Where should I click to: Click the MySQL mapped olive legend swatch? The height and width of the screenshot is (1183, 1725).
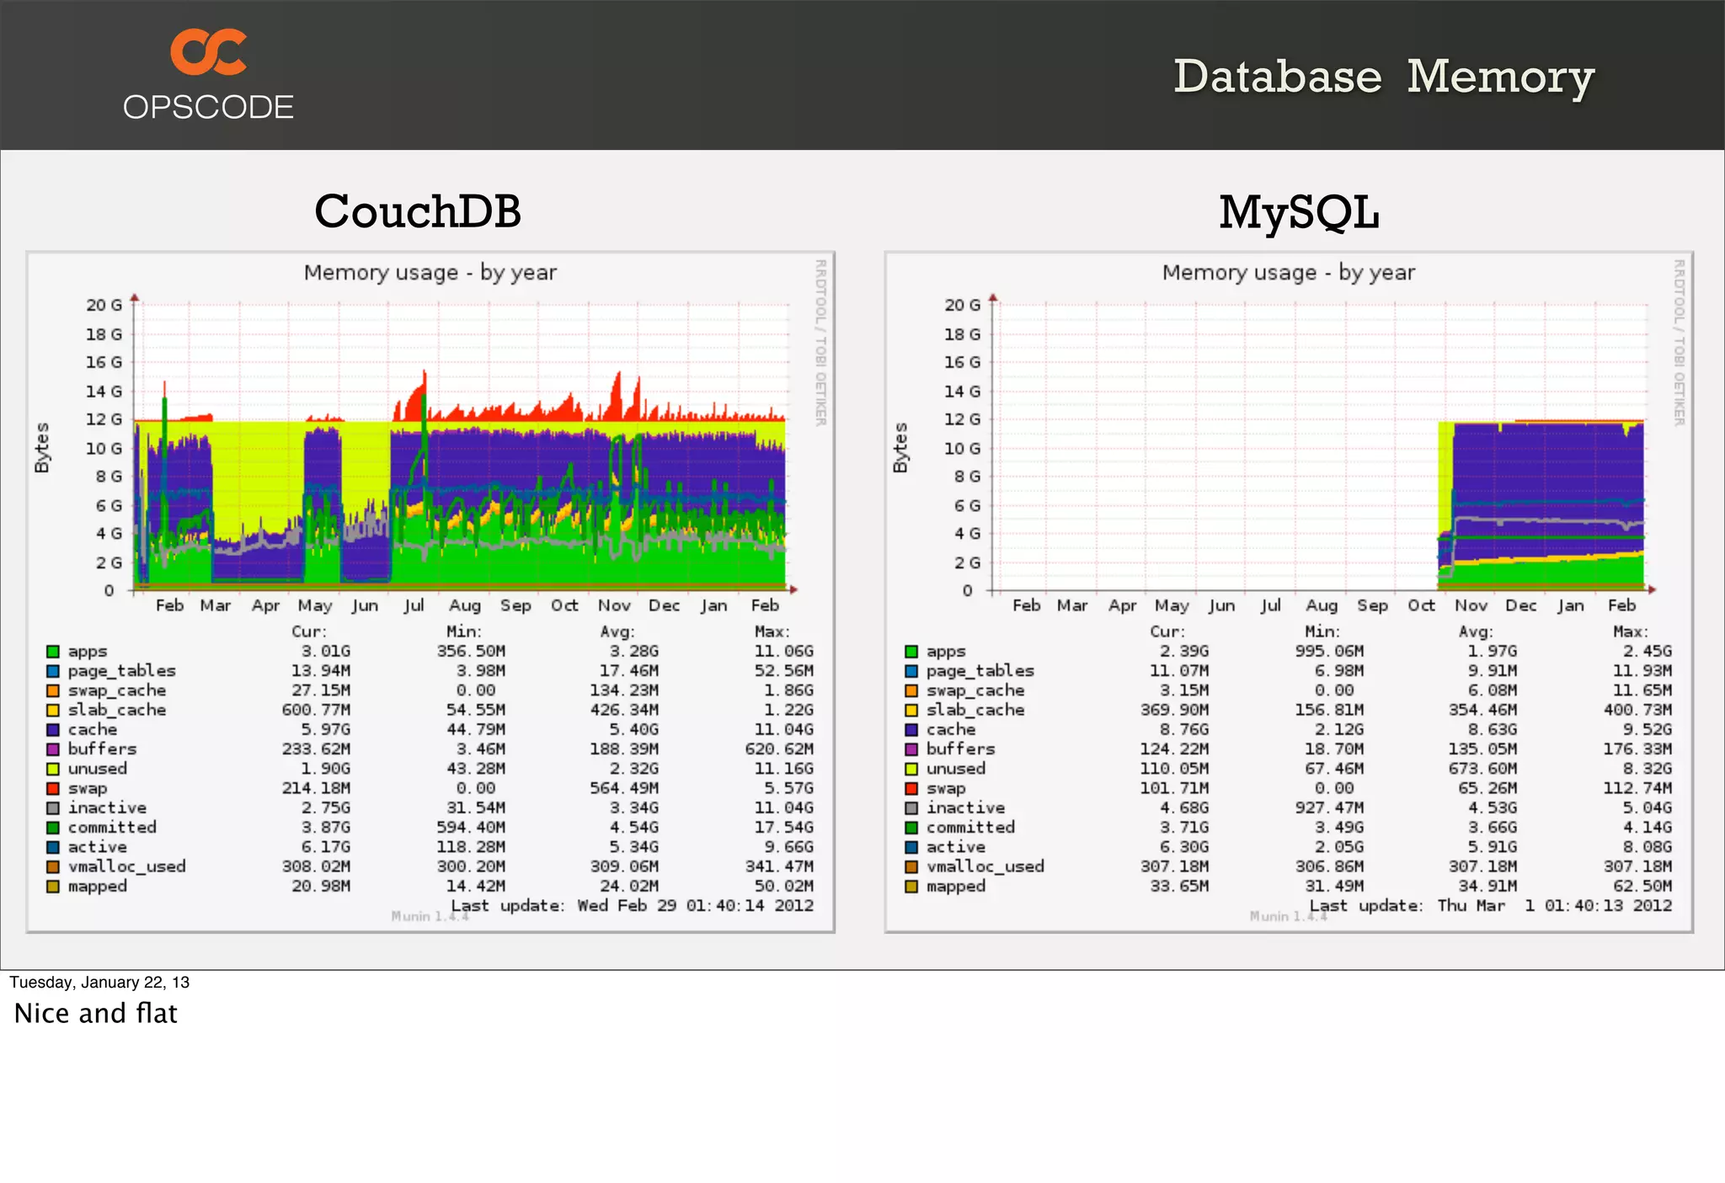pos(911,887)
